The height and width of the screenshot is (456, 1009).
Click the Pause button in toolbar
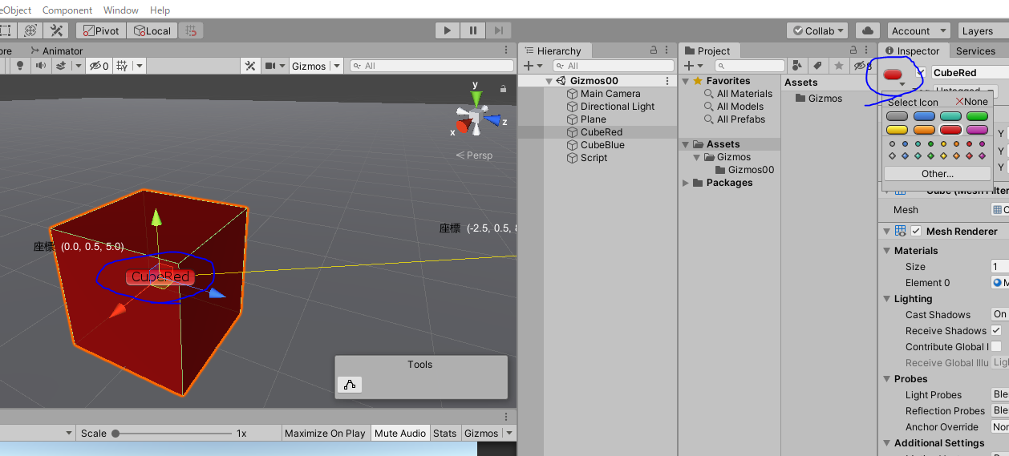click(473, 30)
